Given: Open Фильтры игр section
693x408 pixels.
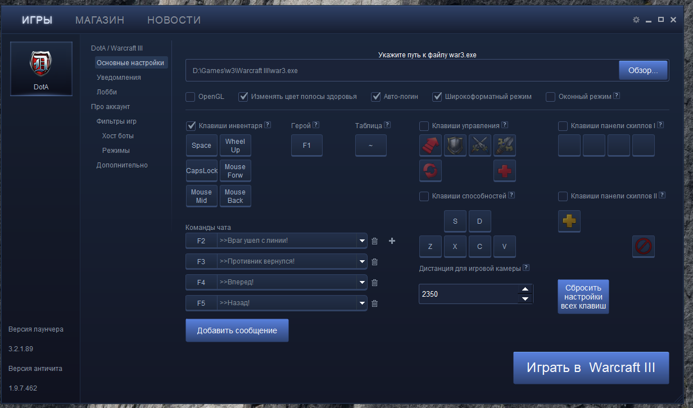Looking at the screenshot, I should point(116,121).
